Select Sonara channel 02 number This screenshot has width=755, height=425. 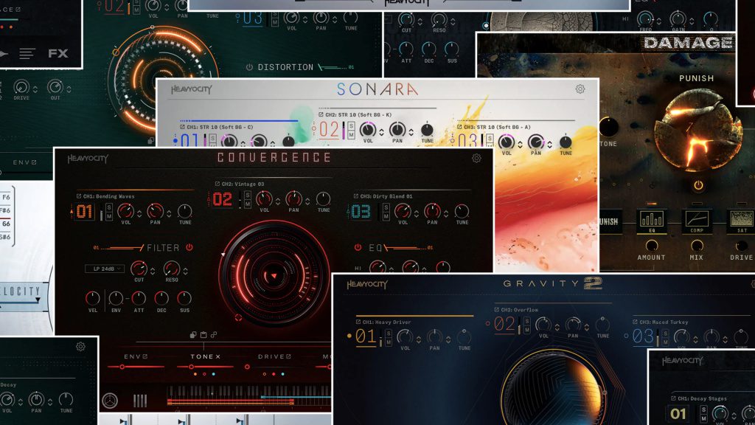pos(330,130)
